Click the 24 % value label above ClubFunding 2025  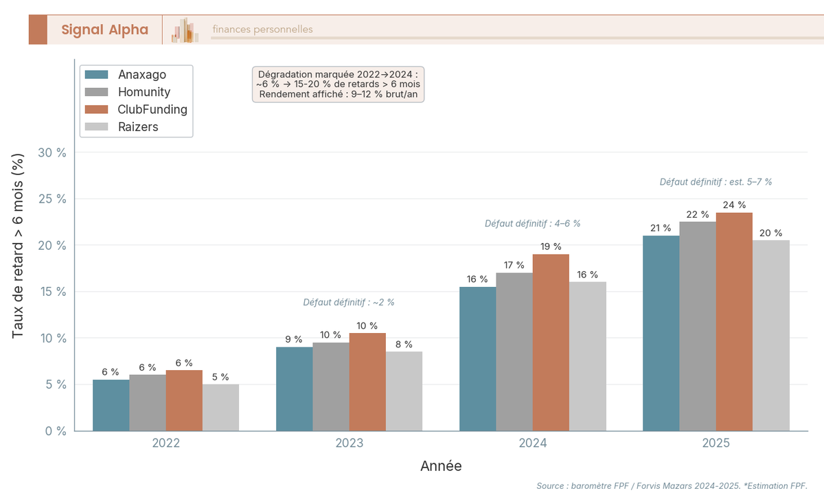(x=734, y=205)
